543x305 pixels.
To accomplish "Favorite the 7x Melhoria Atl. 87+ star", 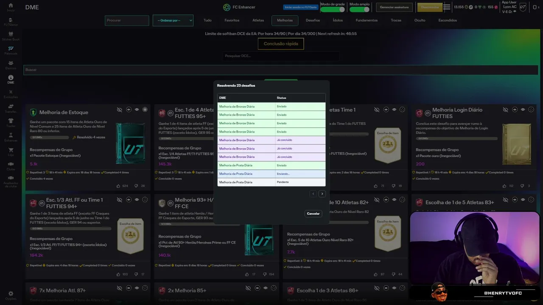I will tap(145, 288).
